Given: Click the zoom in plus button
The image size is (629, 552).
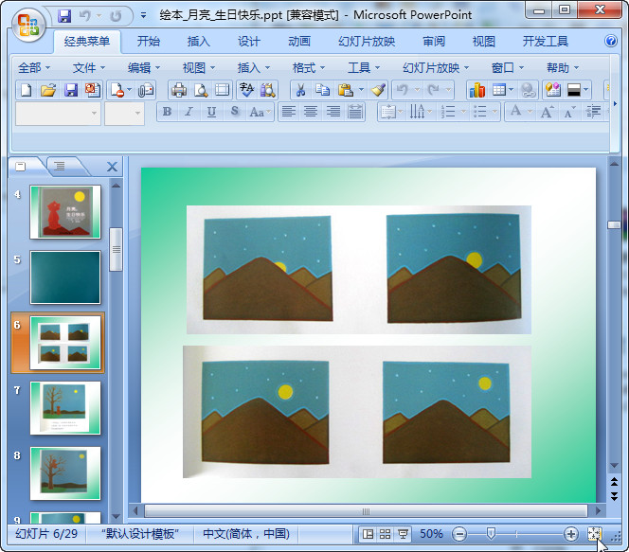Looking at the screenshot, I should (x=571, y=534).
